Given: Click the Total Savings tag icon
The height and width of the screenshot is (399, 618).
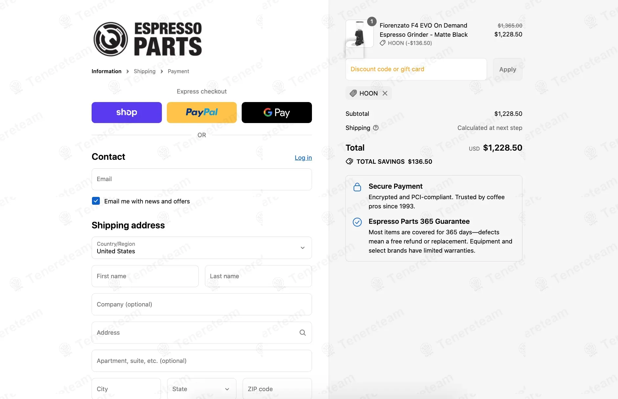Looking at the screenshot, I should [x=349, y=161].
